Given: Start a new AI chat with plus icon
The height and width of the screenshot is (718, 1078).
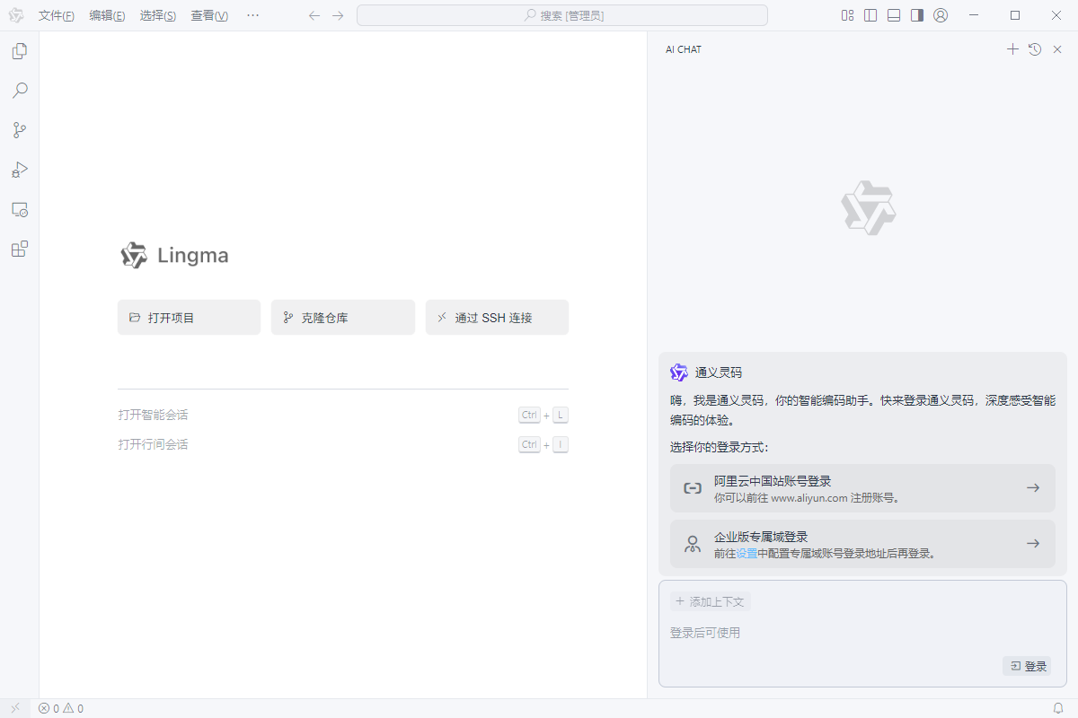Looking at the screenshot, I should 1012,49.
